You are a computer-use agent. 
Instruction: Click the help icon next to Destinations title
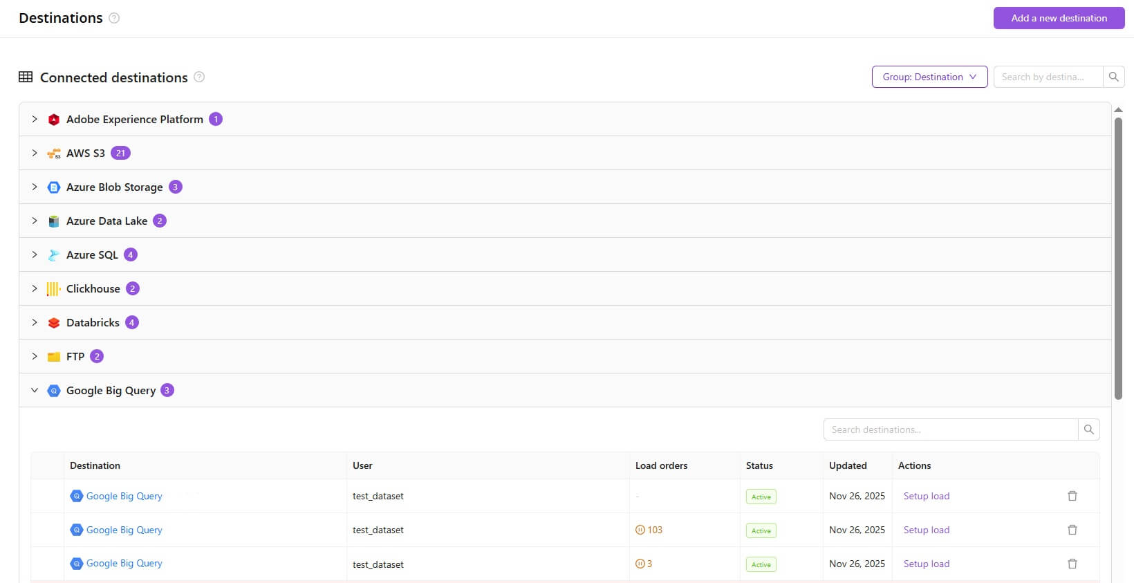click(x=114, y=18)
